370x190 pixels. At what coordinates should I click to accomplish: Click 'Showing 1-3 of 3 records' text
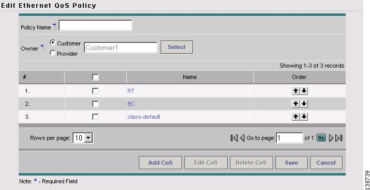pyautogui.click(x=312, y=66)
